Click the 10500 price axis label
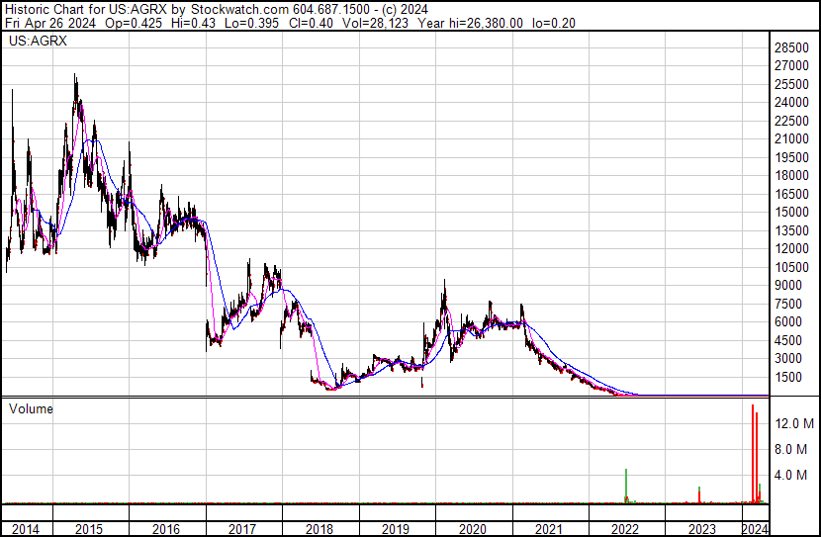Image resolution: width=821 pixels, height=537 pixels. pos(791,267)
